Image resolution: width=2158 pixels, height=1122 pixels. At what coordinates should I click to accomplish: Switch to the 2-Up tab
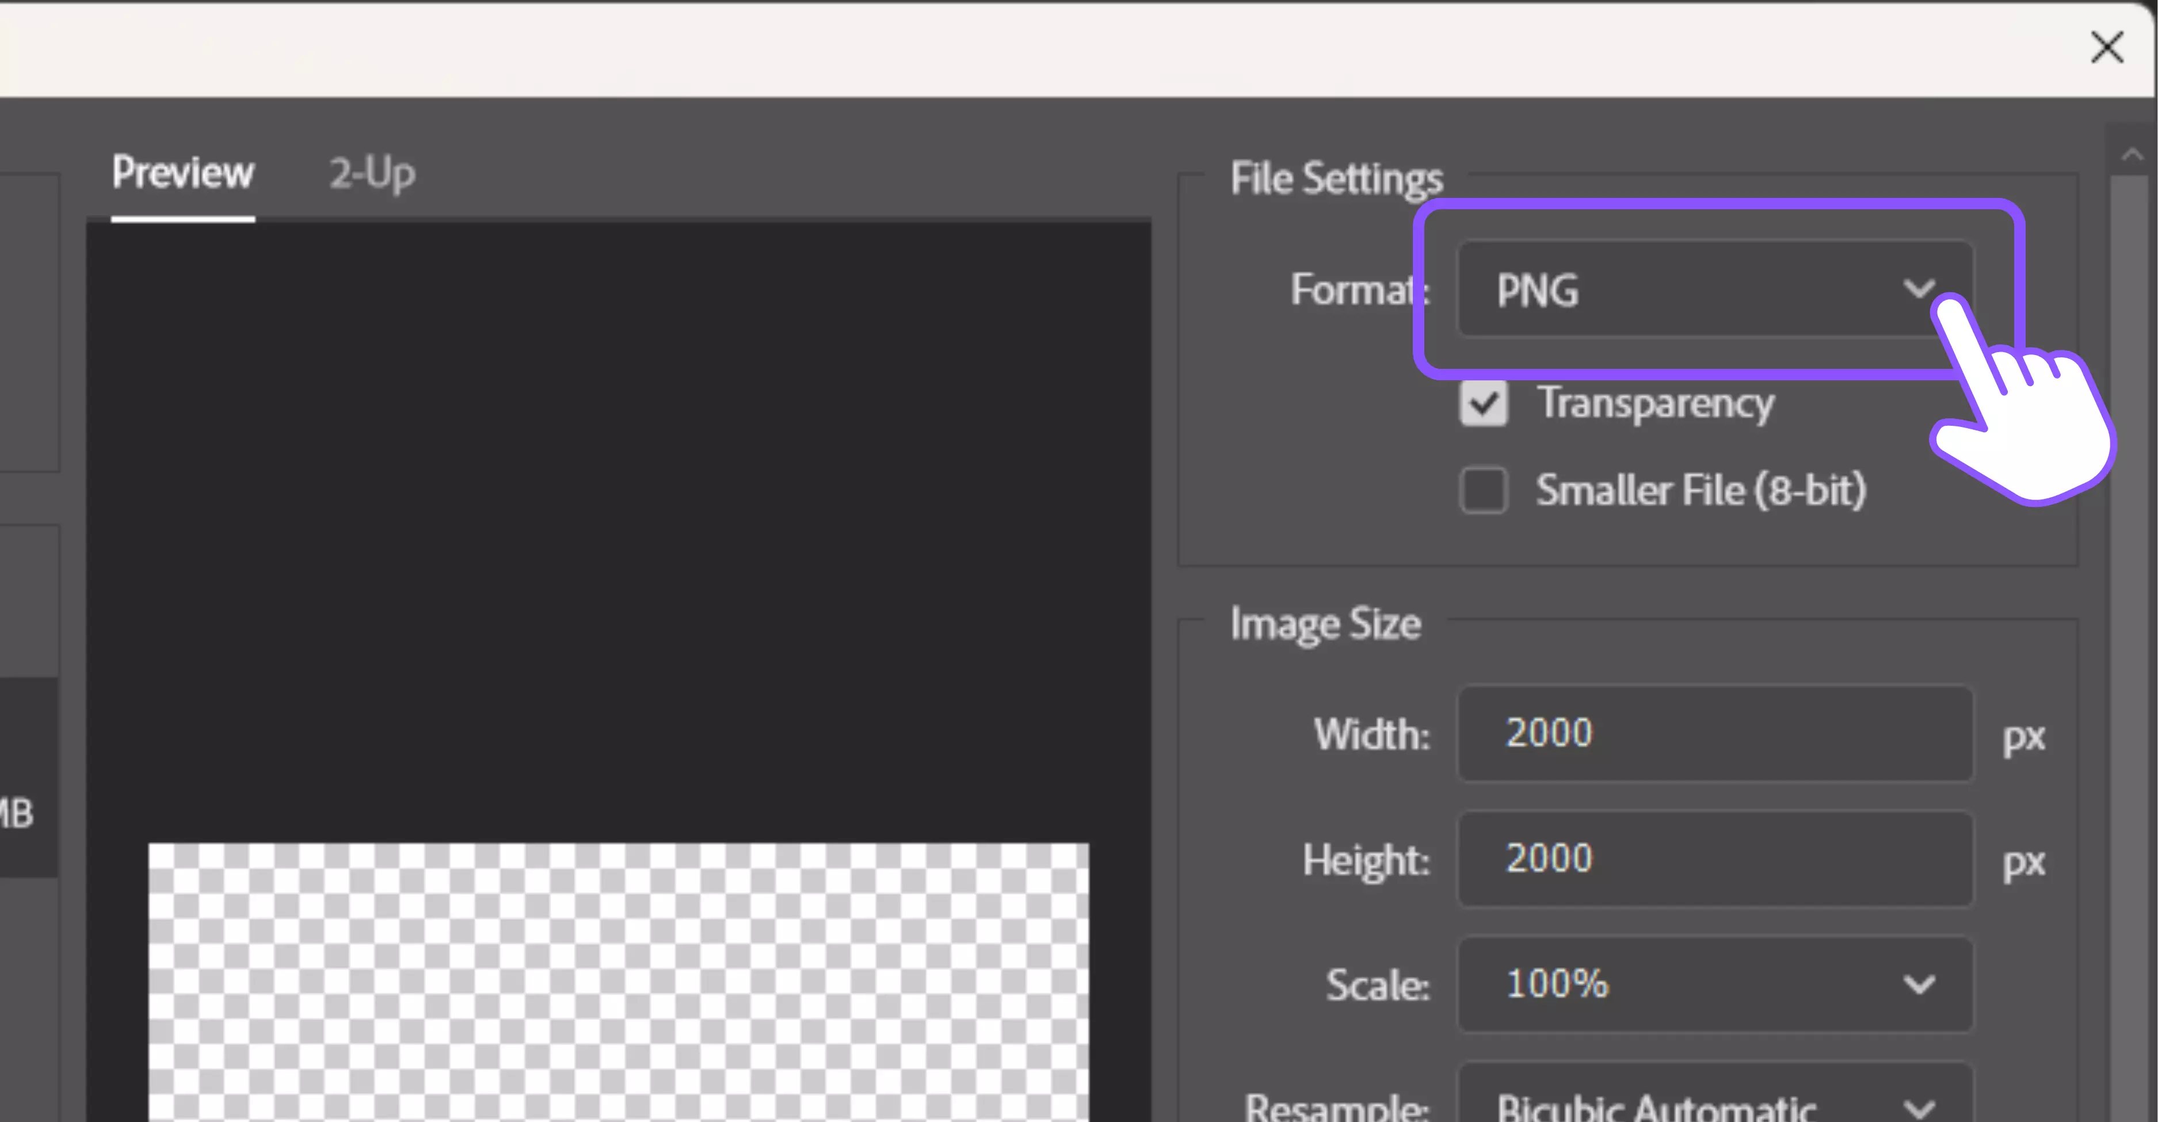(372, 173)
